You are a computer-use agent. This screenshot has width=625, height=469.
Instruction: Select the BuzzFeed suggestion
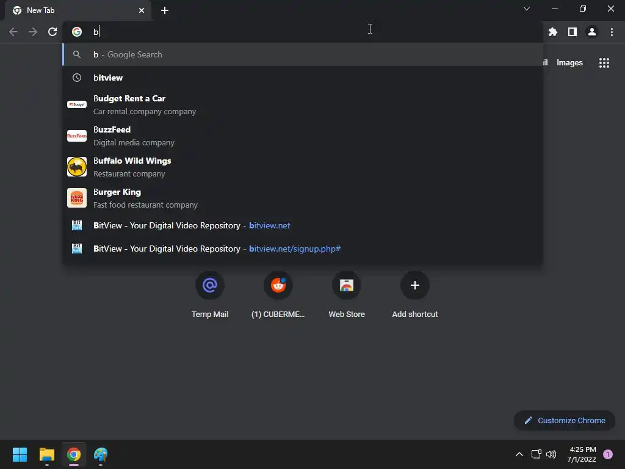pyautogui.click(x=303, y=136)
